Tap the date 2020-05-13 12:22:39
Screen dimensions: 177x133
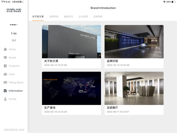pos(118,65)
